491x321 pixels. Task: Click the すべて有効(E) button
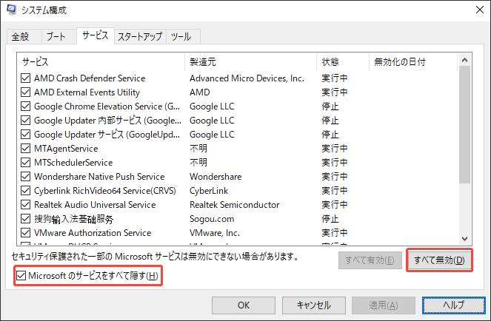click(370, 260)
